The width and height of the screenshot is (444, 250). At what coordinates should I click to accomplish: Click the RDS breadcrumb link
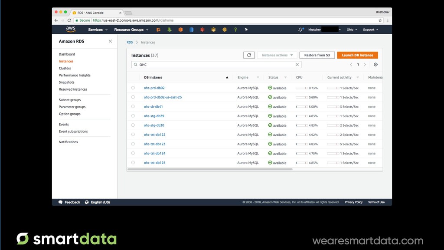130,42
